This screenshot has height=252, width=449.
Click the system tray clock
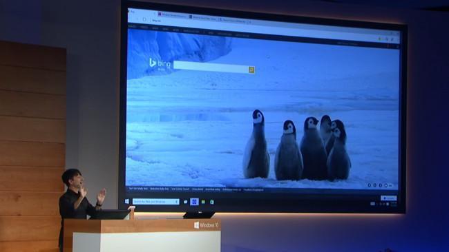[394, 204]
